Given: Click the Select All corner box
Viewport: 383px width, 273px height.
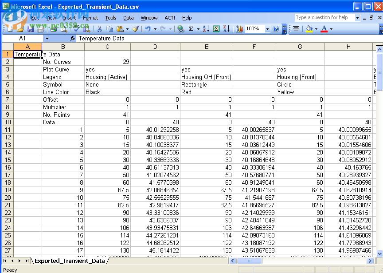Looking at the screenshot, I should coord(8,47).
